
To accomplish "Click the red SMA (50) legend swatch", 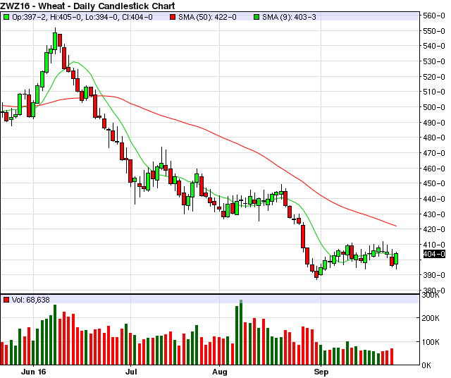I will [x=173, y=17].
